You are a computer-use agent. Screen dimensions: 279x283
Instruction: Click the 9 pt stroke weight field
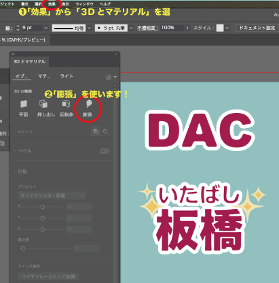(32, 28)
